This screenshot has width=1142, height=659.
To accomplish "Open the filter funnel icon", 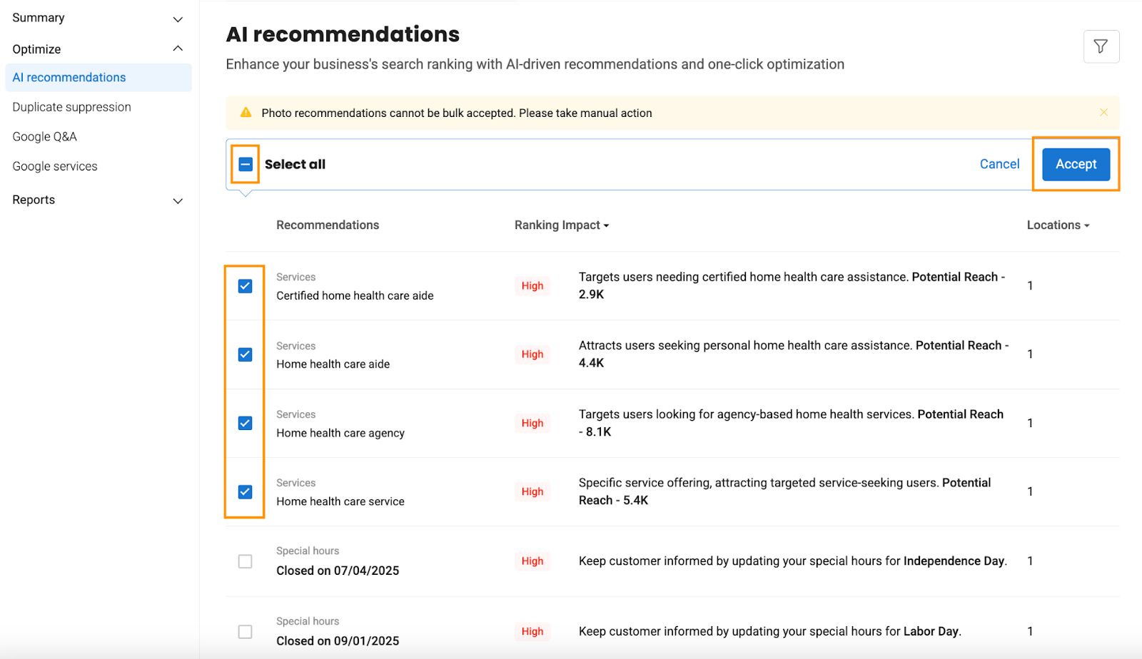I will (x=1101, y=46).
